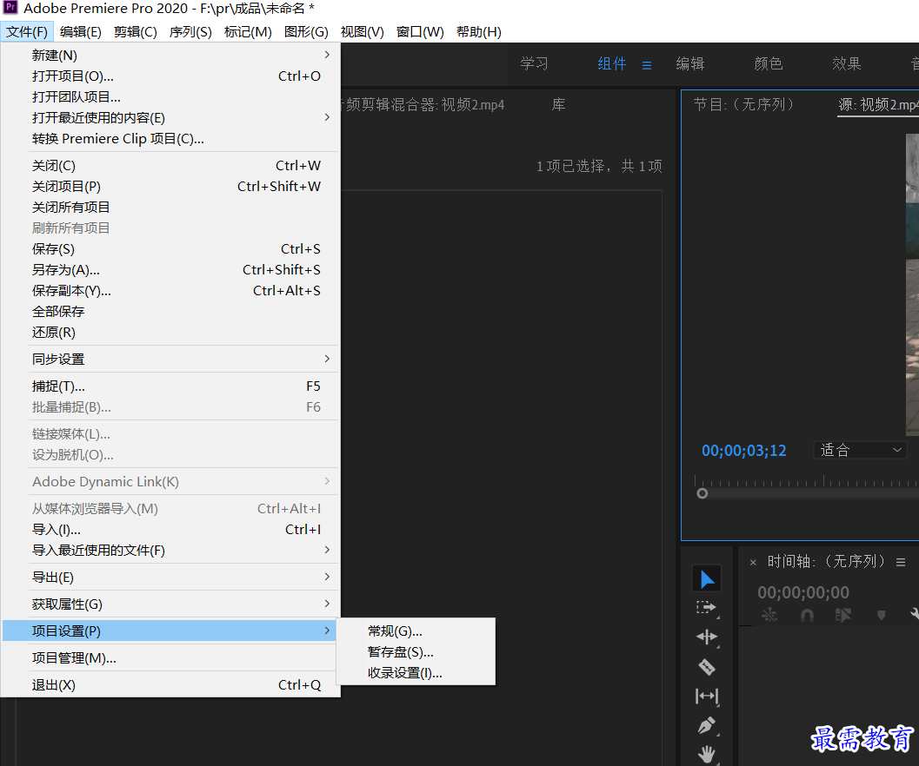Open the 编辑(E) menu
This screenshot has height=766, width=919.
pos(81,31)
